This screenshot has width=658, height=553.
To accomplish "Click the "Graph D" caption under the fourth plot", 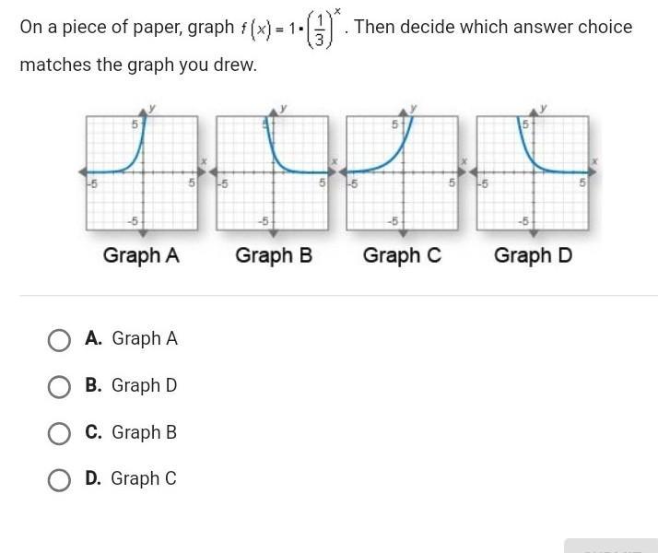I will coord(533,255).
